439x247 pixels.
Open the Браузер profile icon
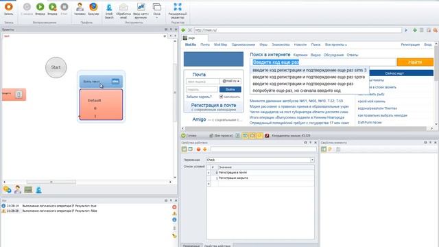click(93, 9)
